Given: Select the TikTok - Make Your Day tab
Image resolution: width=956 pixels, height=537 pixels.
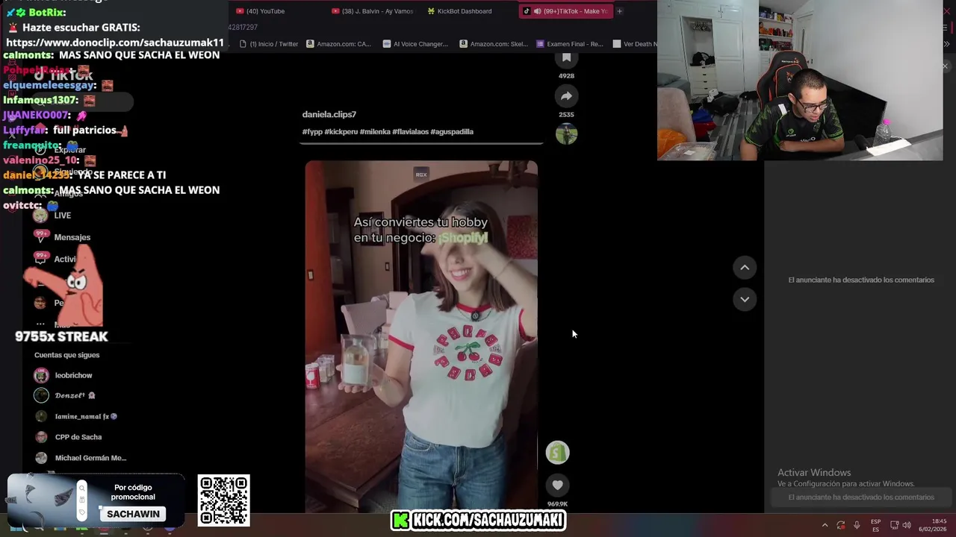Looking at the screenshot, I should point(565,11).
